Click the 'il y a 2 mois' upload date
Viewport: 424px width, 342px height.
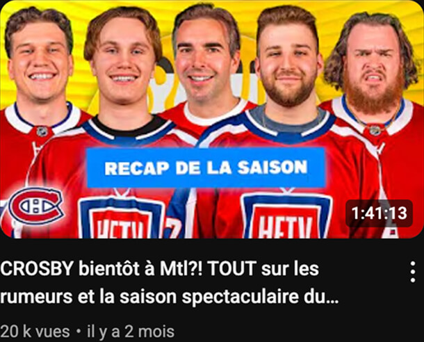(131, 332)
